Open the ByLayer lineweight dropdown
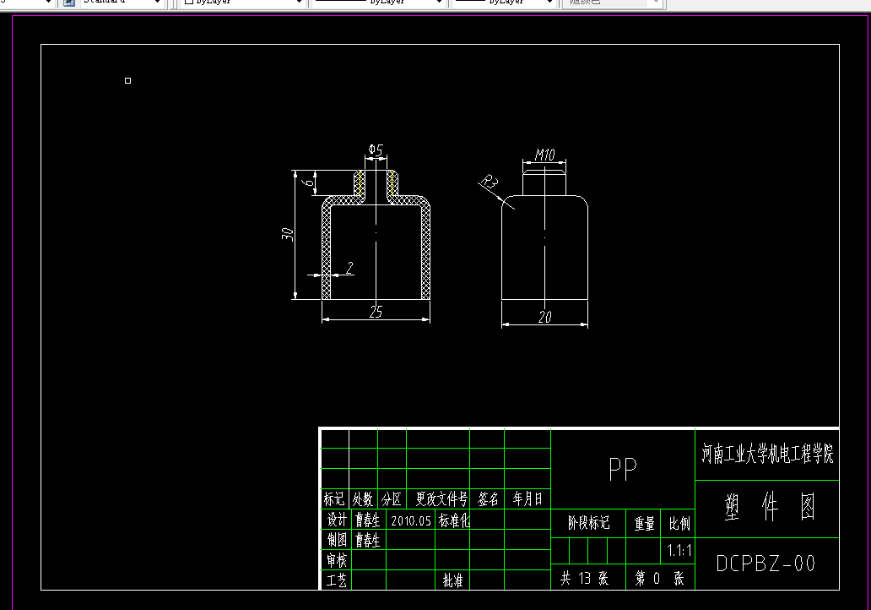This screenshot has width=871, height=610. [x=504, y=3]
